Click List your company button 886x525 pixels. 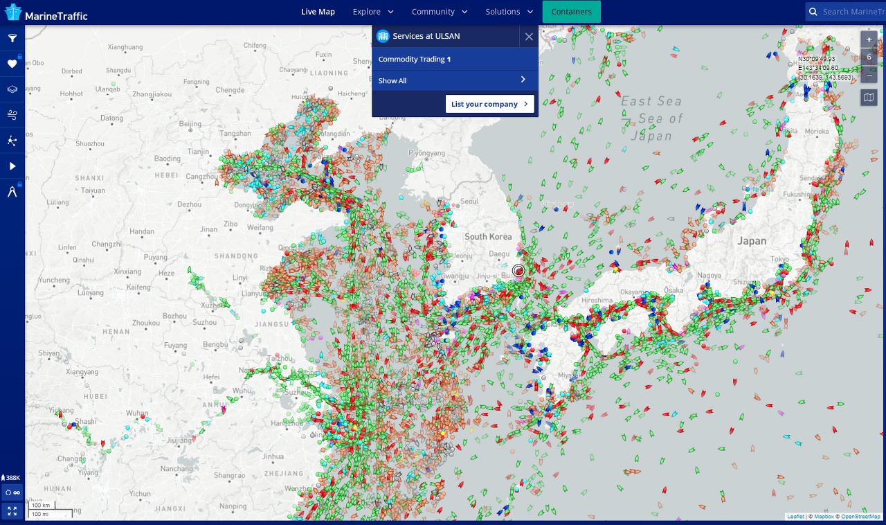(x=490, y=104)
